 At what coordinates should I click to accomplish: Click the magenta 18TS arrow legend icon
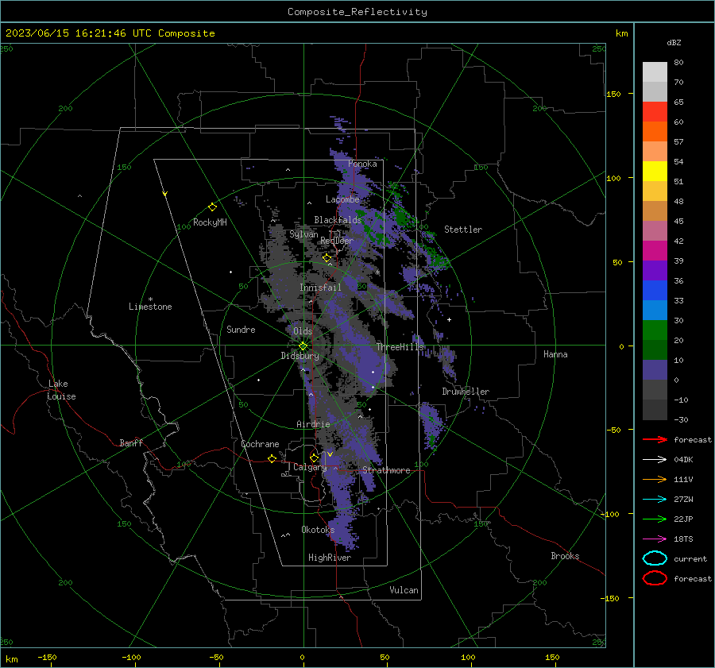pyautogui.click(x=655, y=539)
